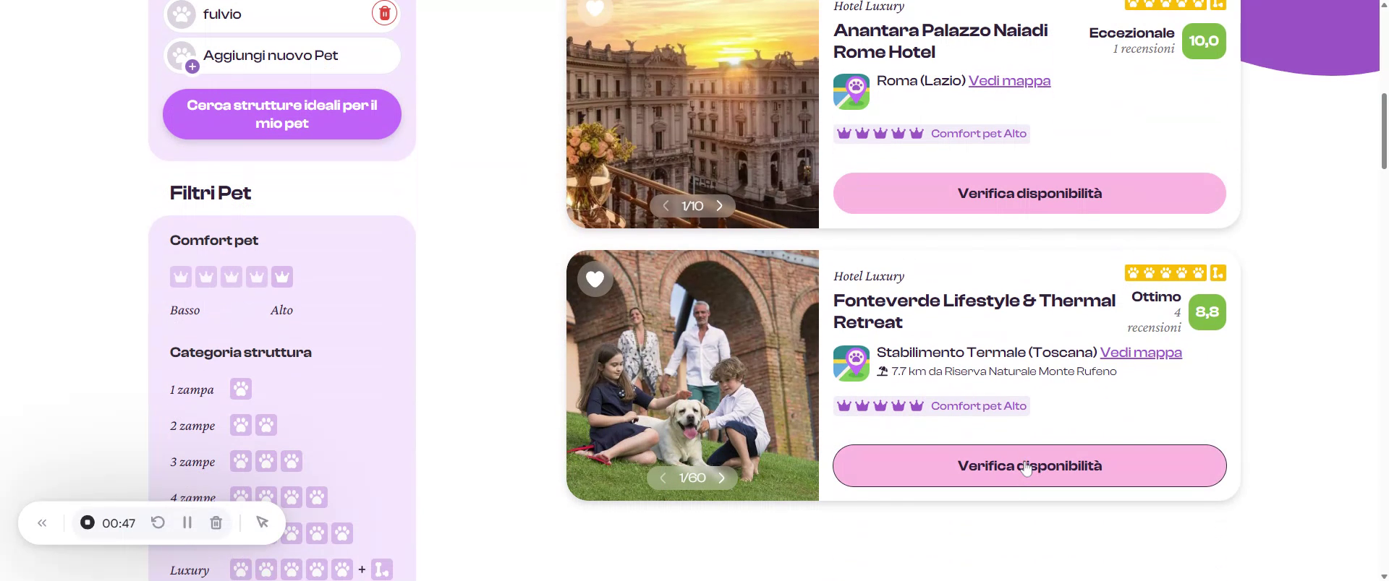Filter by 2 zampe category
Image resolution: width=1389 pixels, height=581 pixels.
click(253, 425)
